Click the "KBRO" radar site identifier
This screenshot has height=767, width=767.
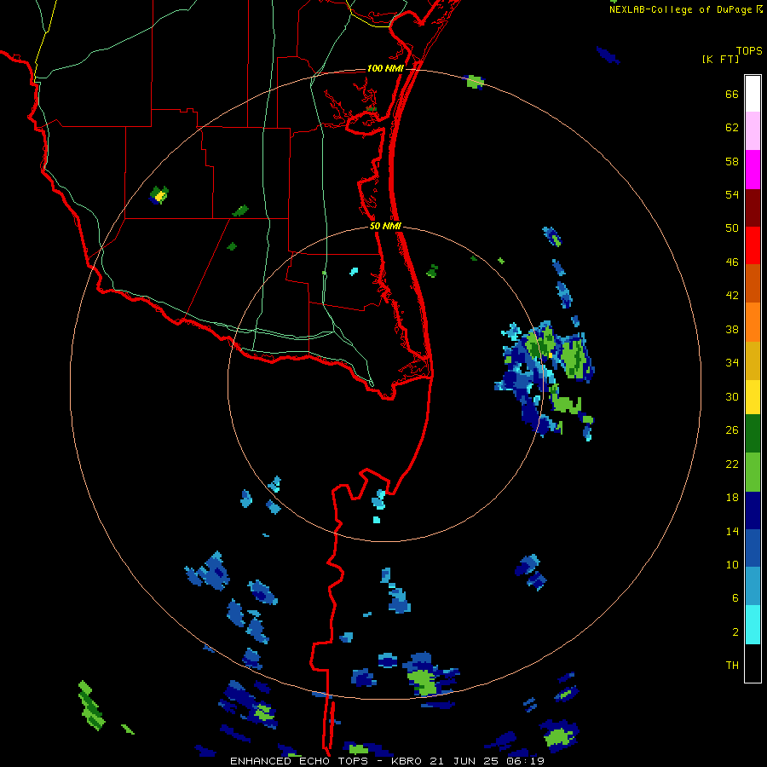(x=407, y=761)
